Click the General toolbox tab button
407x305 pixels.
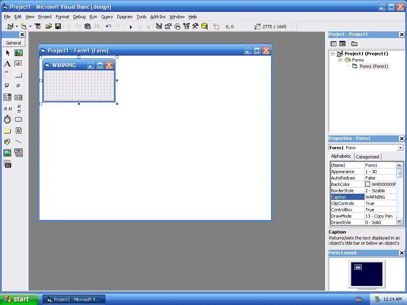[x=14, y=43]
